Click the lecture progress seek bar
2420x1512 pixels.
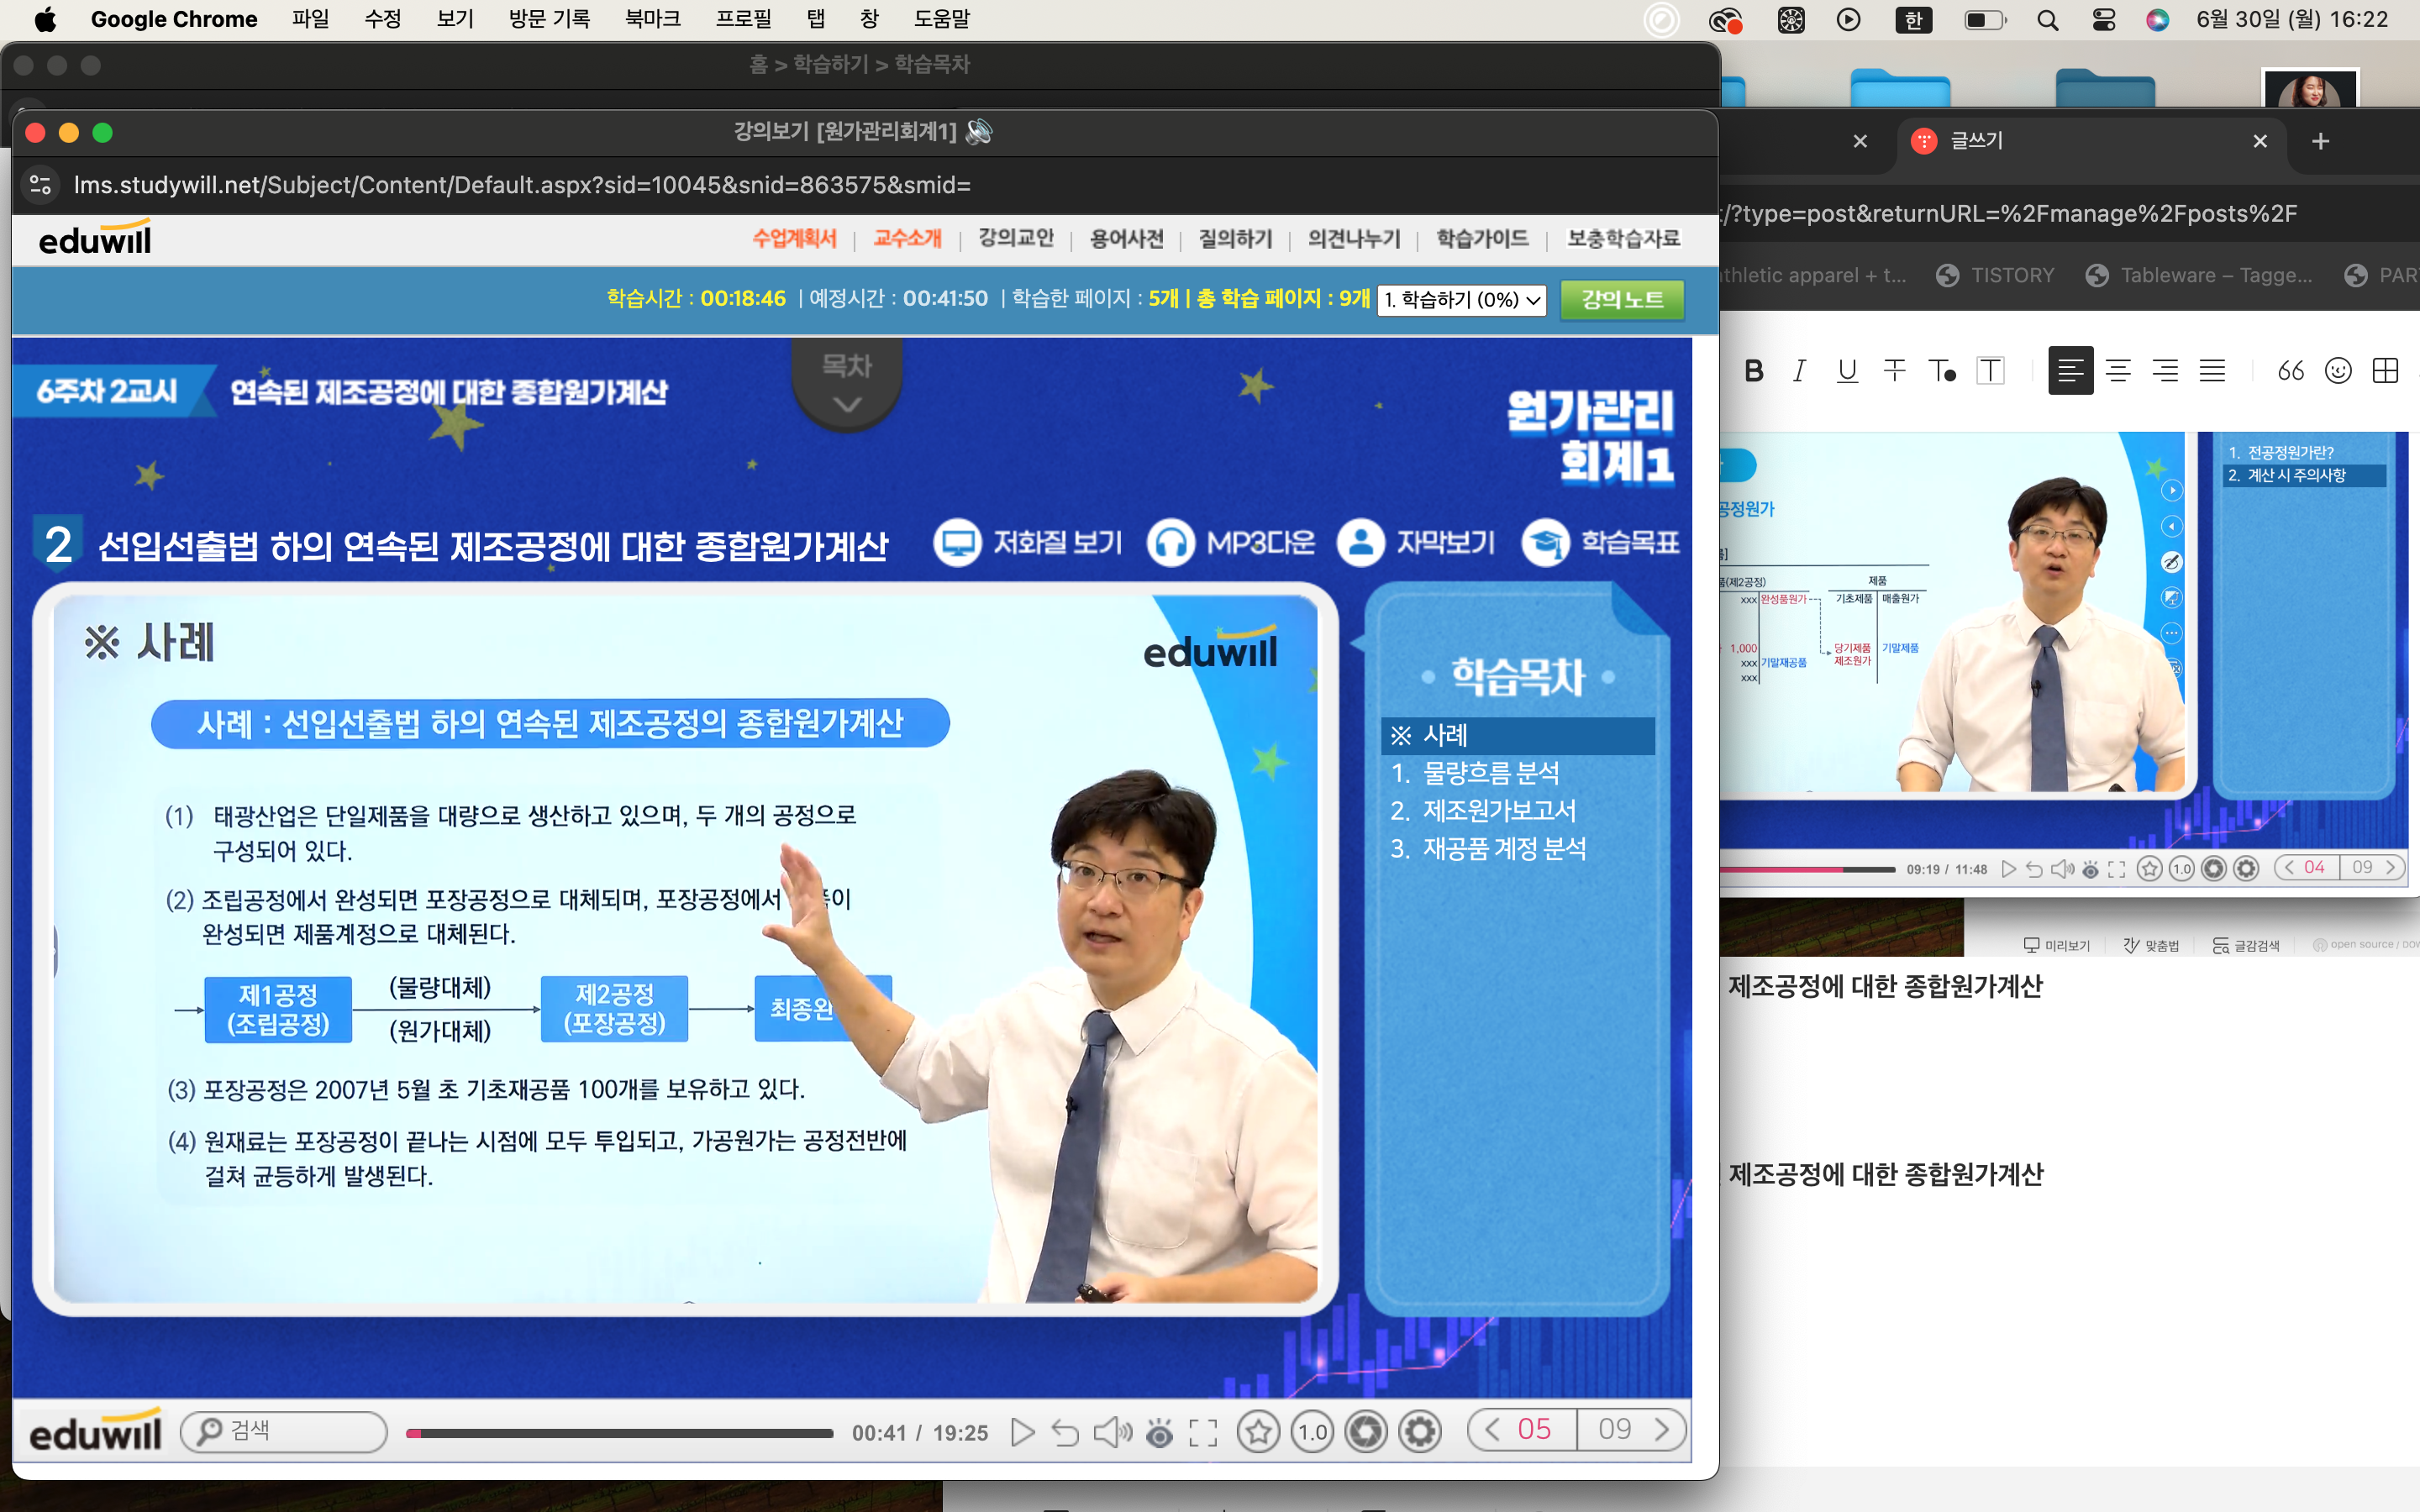[620, 1433]
